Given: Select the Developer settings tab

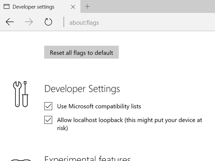Looking at the screenshot, I should click(x=40, y=6).
